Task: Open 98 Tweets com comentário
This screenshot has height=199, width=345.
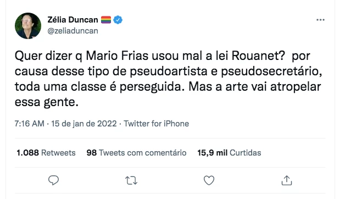Action: [136, 153]
